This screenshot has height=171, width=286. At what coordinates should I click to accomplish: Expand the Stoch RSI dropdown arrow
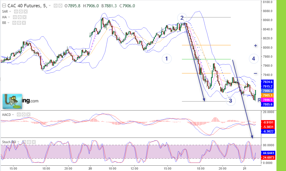18,142
